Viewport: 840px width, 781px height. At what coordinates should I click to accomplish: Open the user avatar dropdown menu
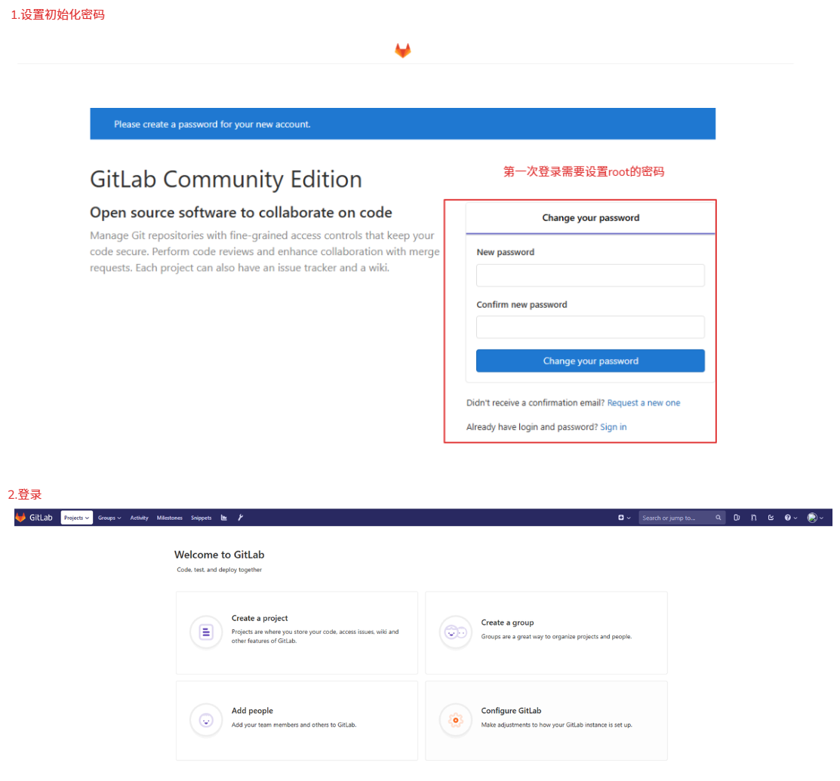pyautogui.click(x=815, y=518)
